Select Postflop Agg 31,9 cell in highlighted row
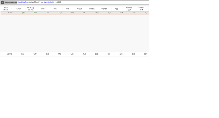The height and width of the screenshot is (118, 219). pos(134,13)
